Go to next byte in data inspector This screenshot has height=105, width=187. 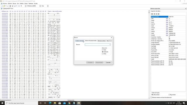point(156,14)
